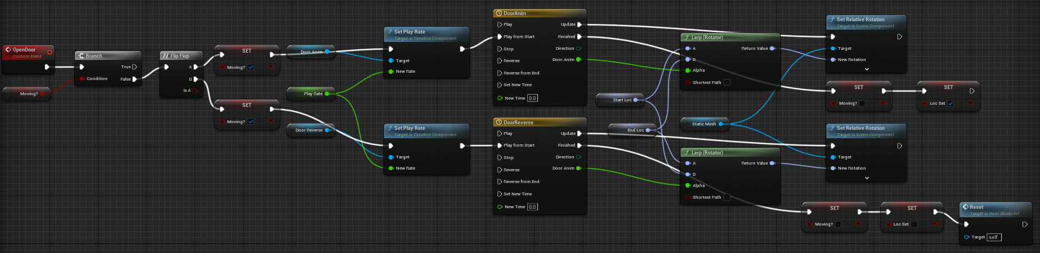Select the Door Reverse variable node

[x=309, y=130]
